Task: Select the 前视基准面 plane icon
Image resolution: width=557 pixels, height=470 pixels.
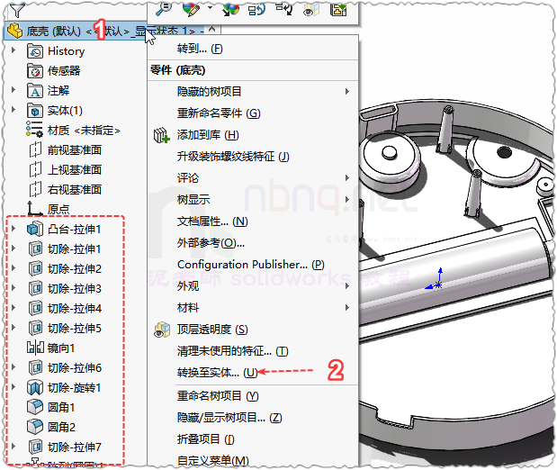Action: tap(35, 150)
